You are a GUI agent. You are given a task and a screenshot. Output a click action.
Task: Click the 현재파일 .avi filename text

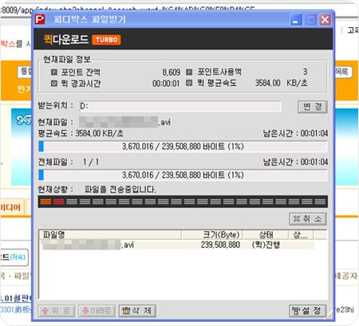(125, 122)
